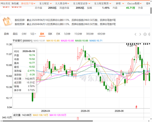
Task: Click the MA5:10.91 legend label
Action: click(x=39, y=41)
